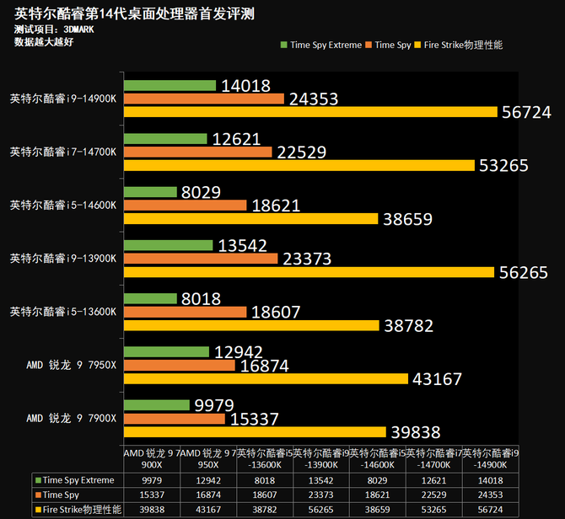
Task: Click table cell 24353 in Time Spy row
Action: coord(491,495)
